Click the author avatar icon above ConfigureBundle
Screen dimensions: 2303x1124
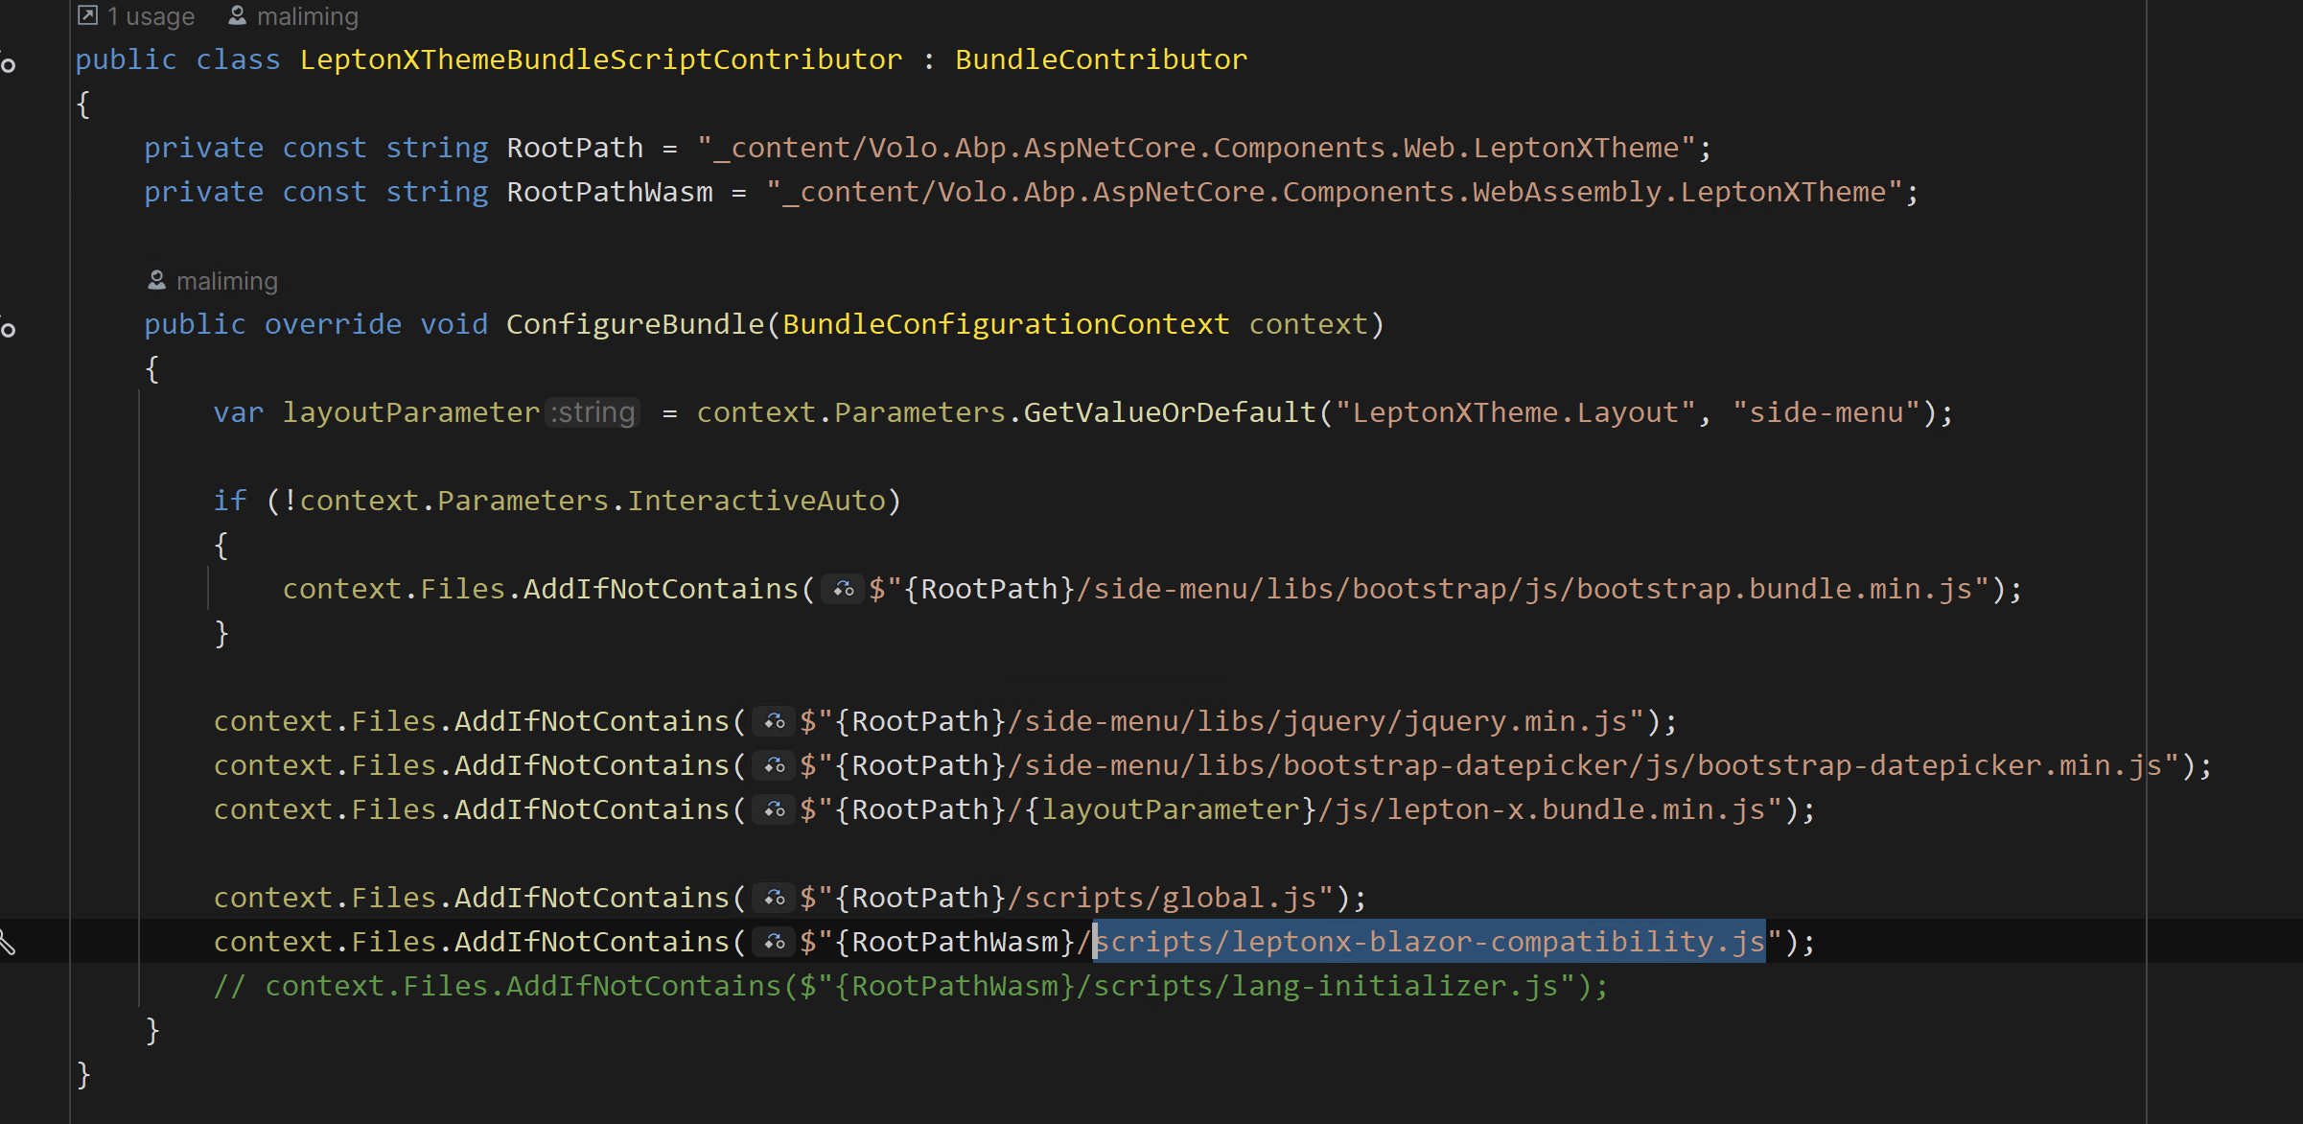156,280
